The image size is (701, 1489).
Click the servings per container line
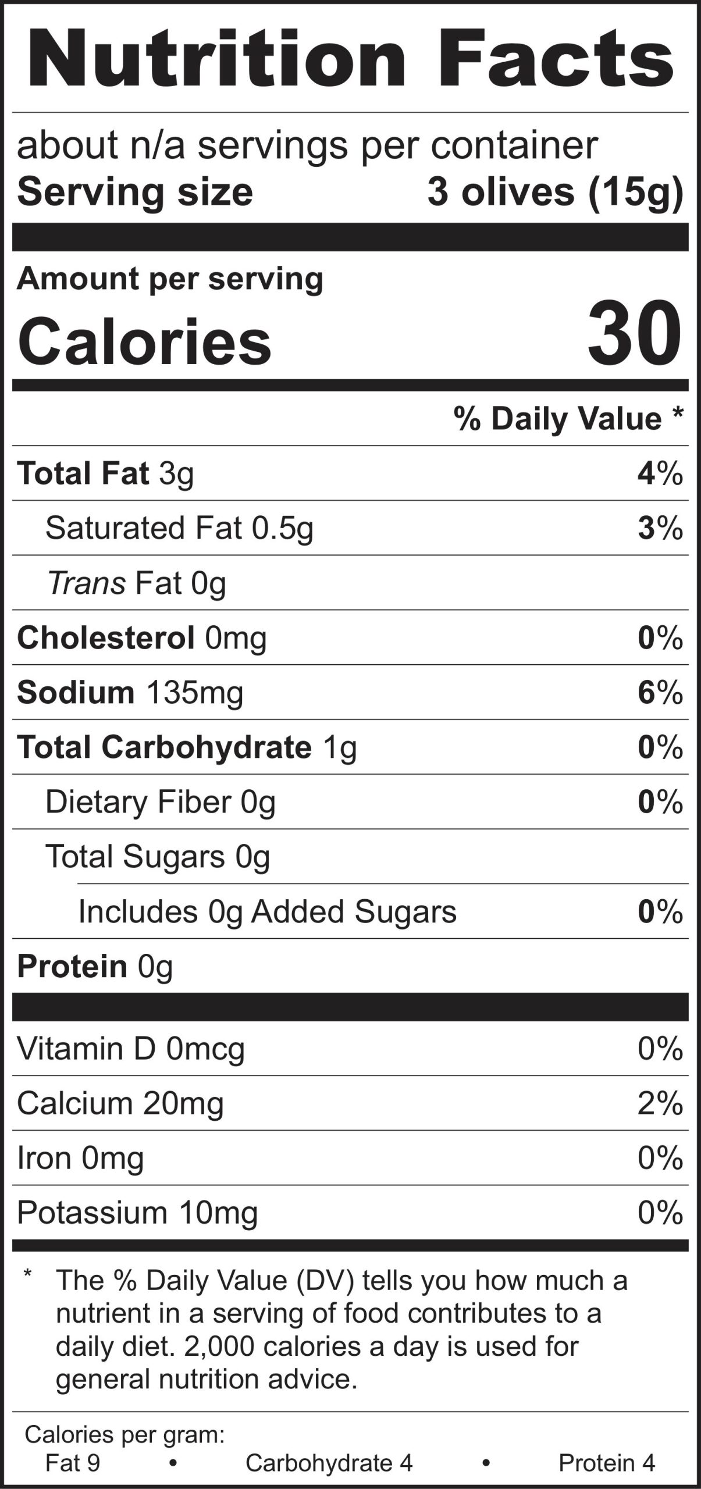pos(307,145)
